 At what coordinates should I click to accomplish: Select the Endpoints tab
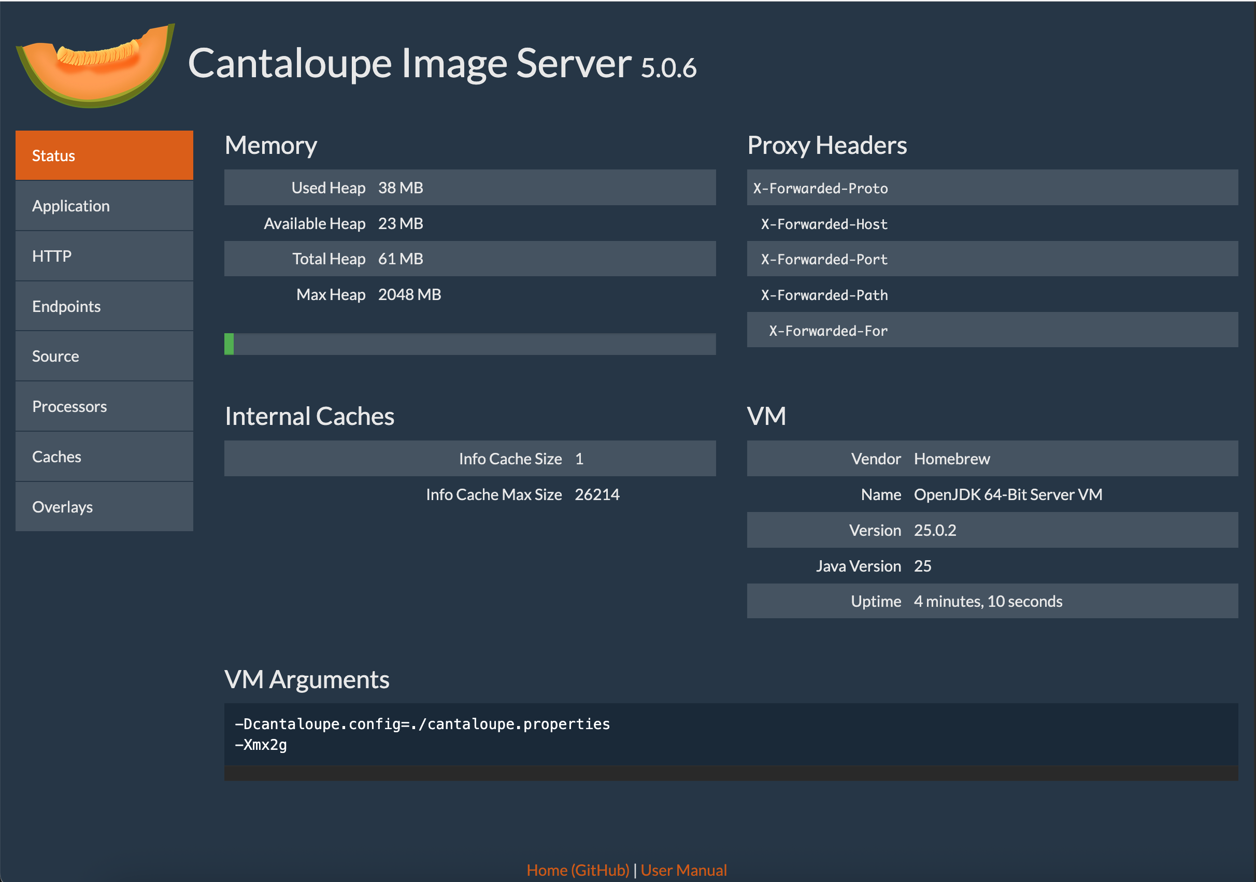pyautogui.click(x=104, y=306)
